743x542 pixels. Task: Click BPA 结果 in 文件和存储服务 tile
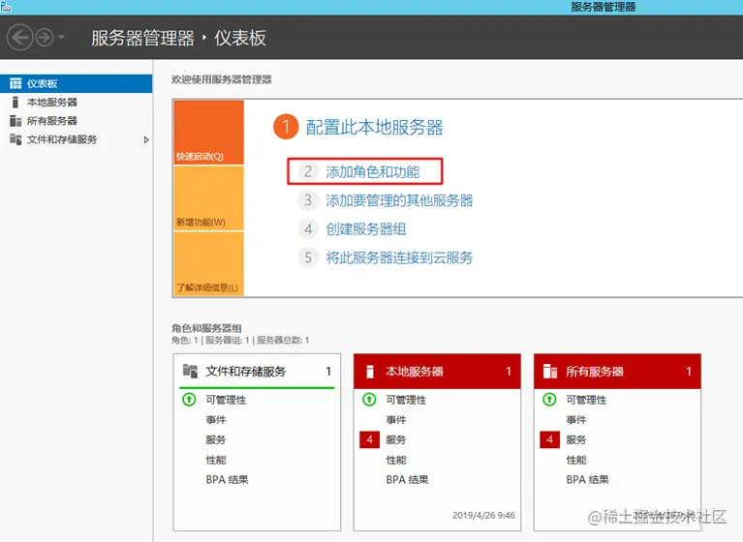coord(227,479)
